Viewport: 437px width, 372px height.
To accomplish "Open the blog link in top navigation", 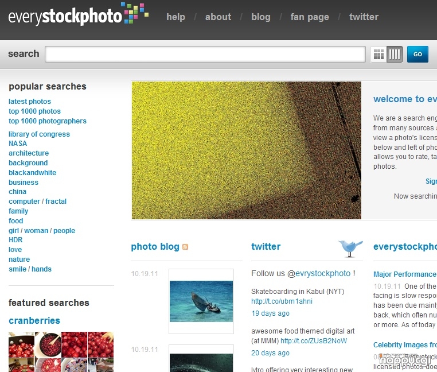I will tap(261, 17).
